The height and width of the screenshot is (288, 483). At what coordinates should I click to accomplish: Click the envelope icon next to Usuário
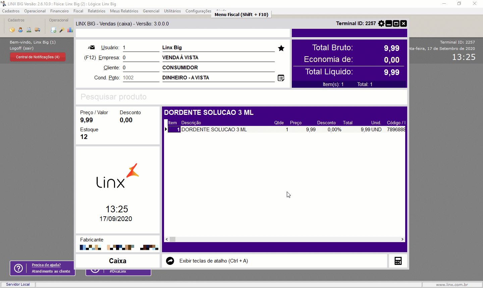pos(92,48)
